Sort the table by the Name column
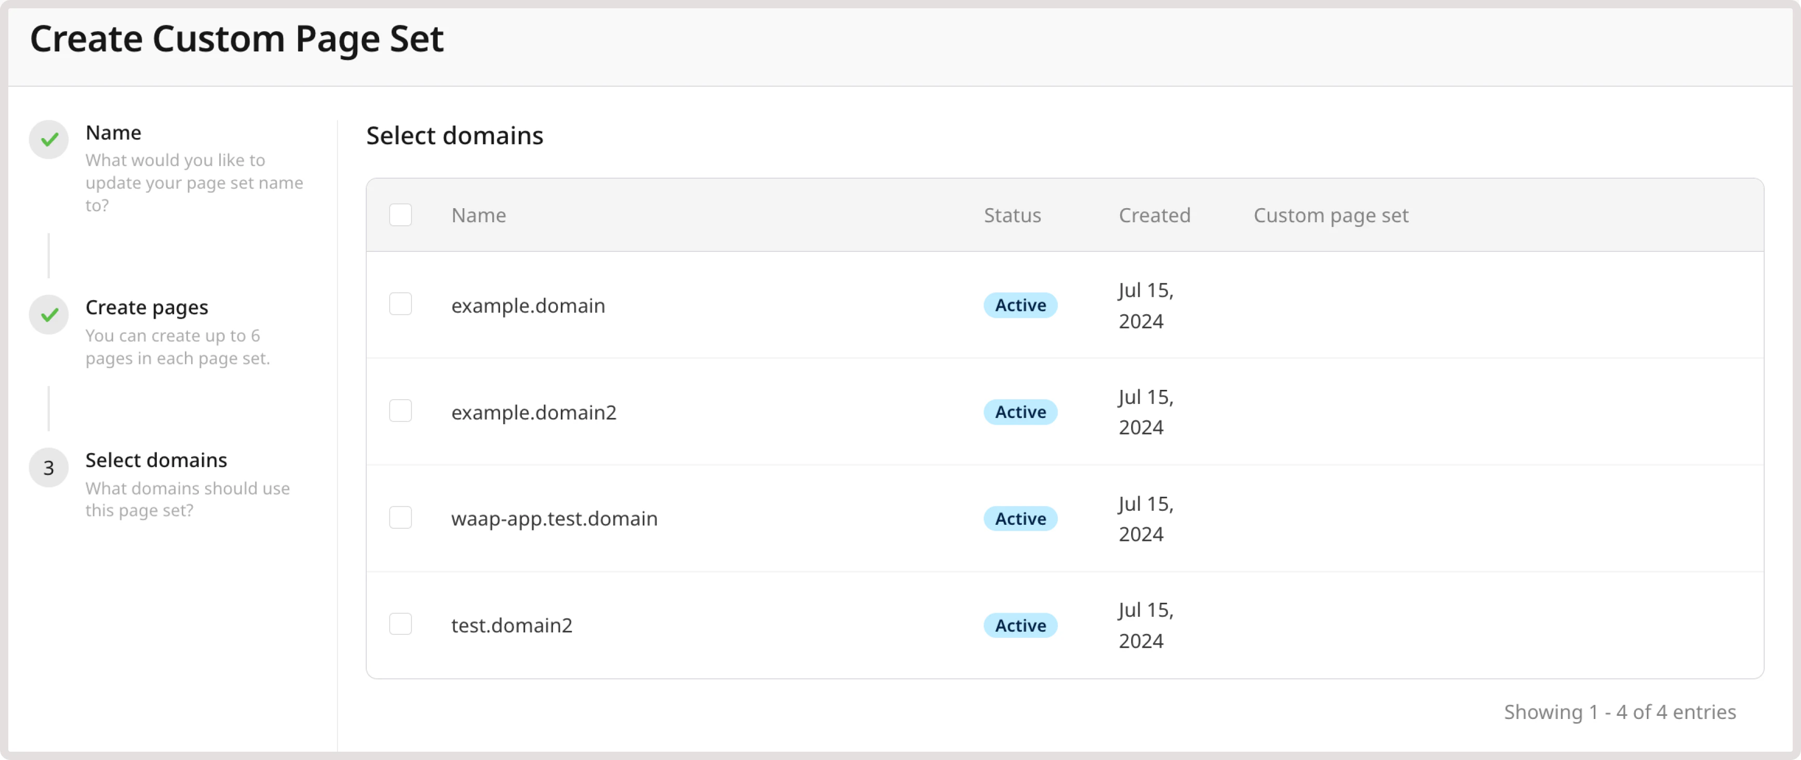The height and width of the screenshot is (760, 1801). 478,214
